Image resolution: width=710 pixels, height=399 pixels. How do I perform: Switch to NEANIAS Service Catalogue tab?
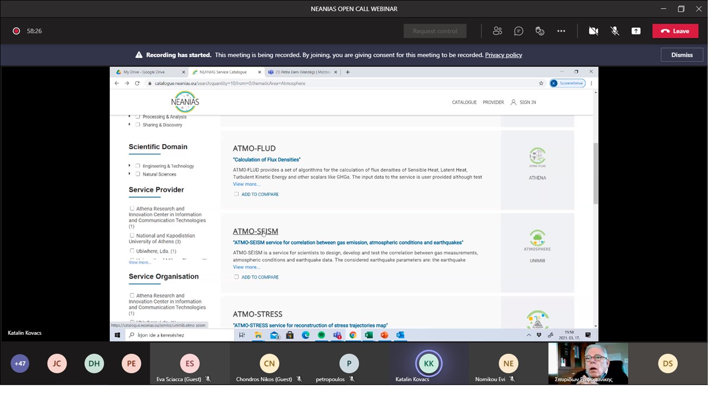[x=226, y=72]
